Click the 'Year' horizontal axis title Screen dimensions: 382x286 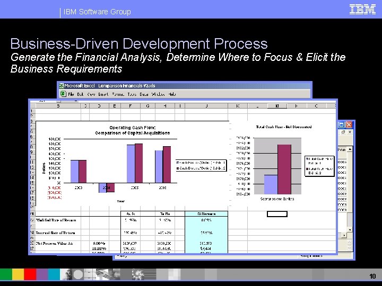pyautogui.click(x=120, y=201)
